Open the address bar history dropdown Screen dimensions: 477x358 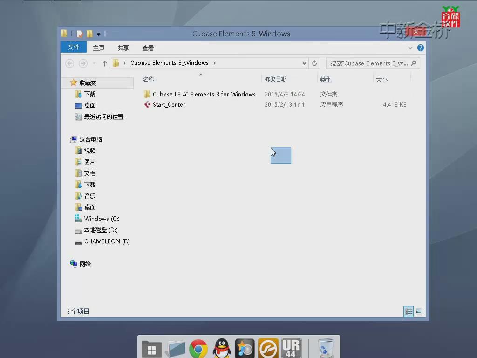pos(304,63)
